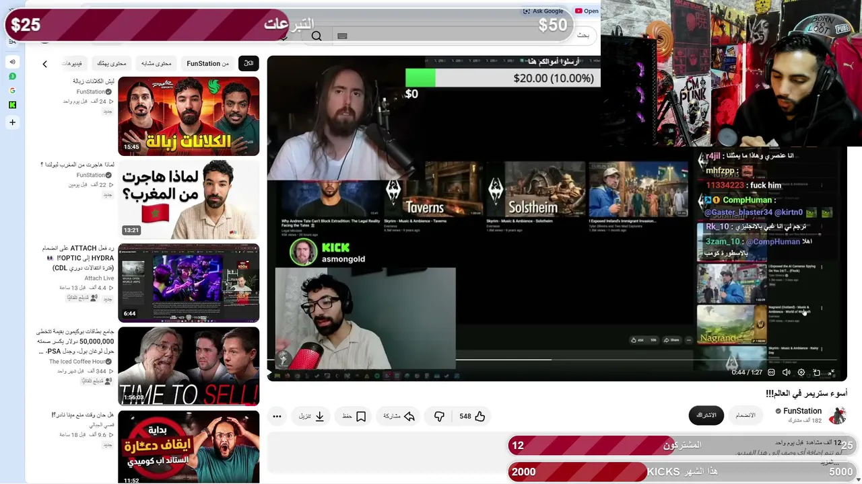This screenshot has width=862, height=484.
Task: Open the title 'لماذا هاجرت من المغرب لبولندا ؟'
Action: pyautogui.click(x=77, y=165)
